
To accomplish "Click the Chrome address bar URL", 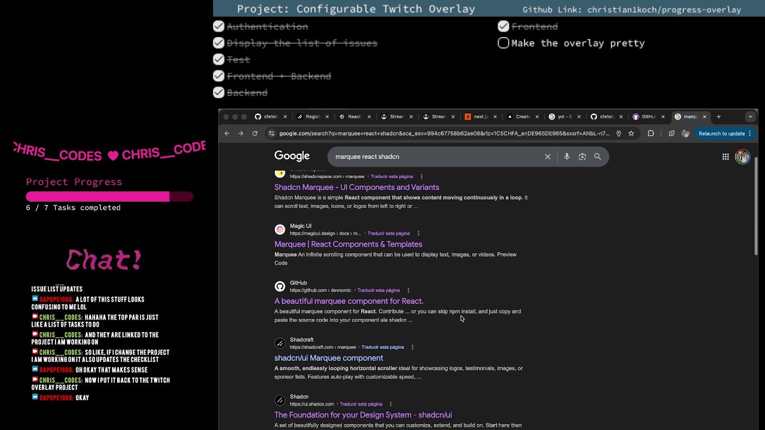I will [x=444, y=134].
